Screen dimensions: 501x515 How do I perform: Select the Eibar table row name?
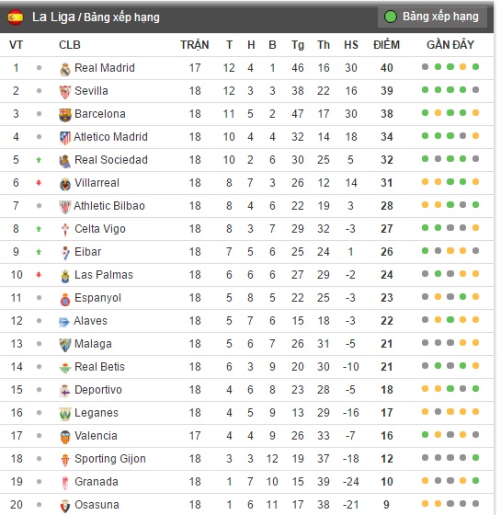pyautogui.click(x=87, y=252)
